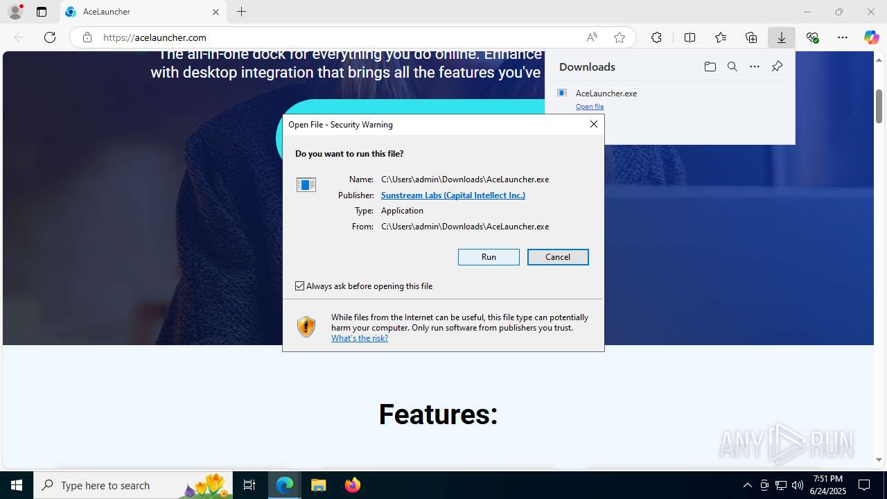Add page to favorites star icon

[x=620, y=37]
